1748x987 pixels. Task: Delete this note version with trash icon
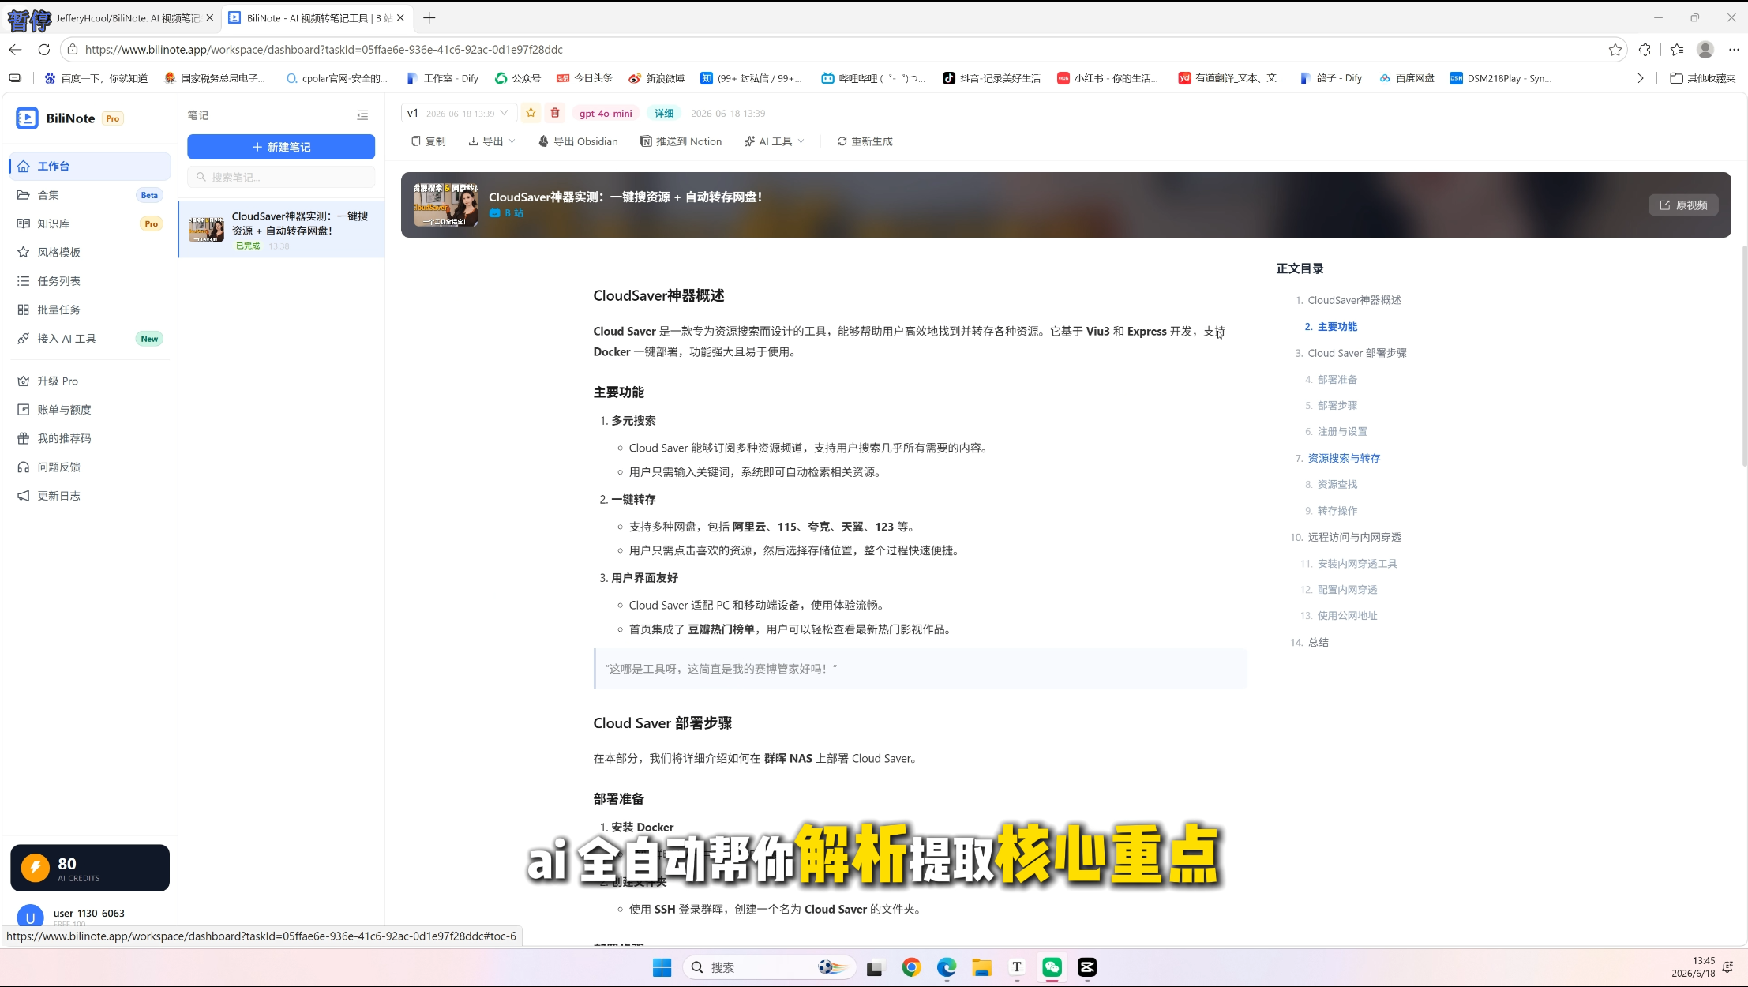[x=555, y=113]
